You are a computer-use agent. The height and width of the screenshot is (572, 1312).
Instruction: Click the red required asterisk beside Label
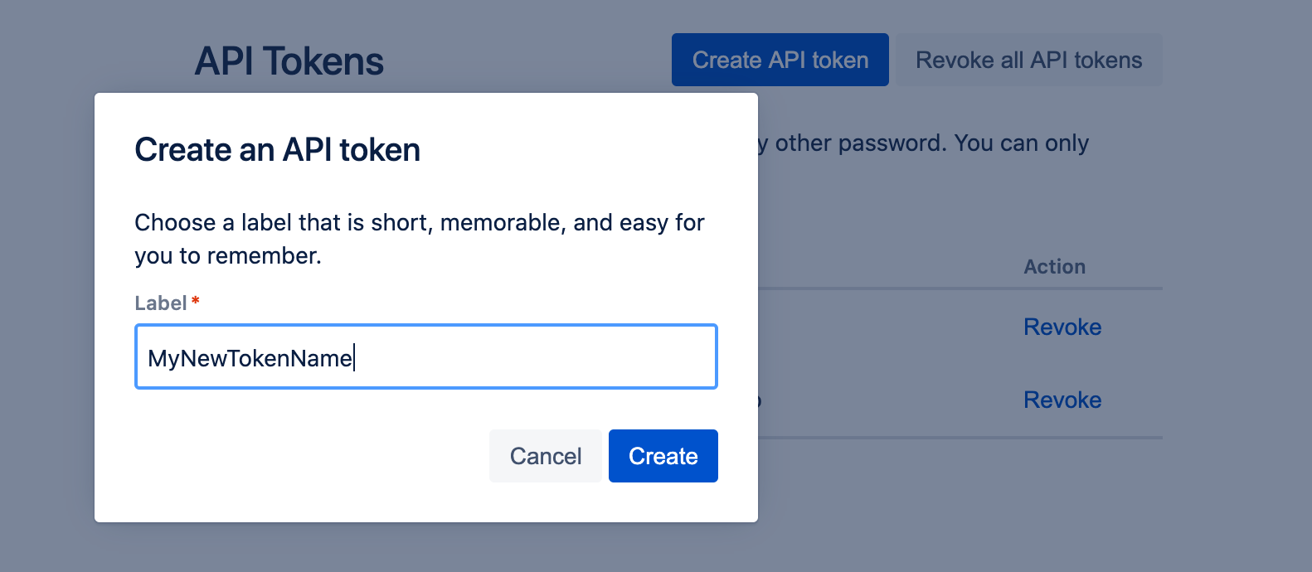[x=196, y=302]
